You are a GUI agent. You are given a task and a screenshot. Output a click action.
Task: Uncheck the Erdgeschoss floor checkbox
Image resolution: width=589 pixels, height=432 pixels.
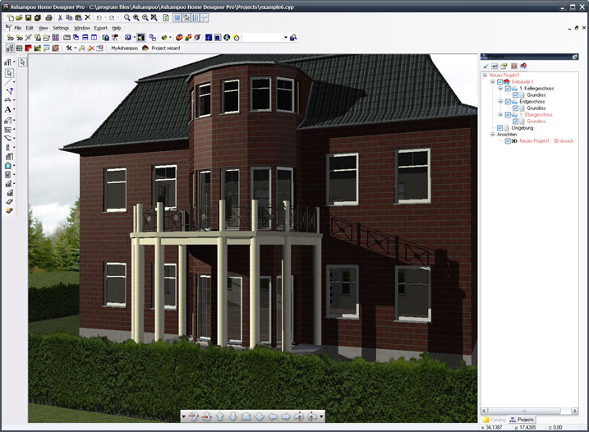[507, 102]
